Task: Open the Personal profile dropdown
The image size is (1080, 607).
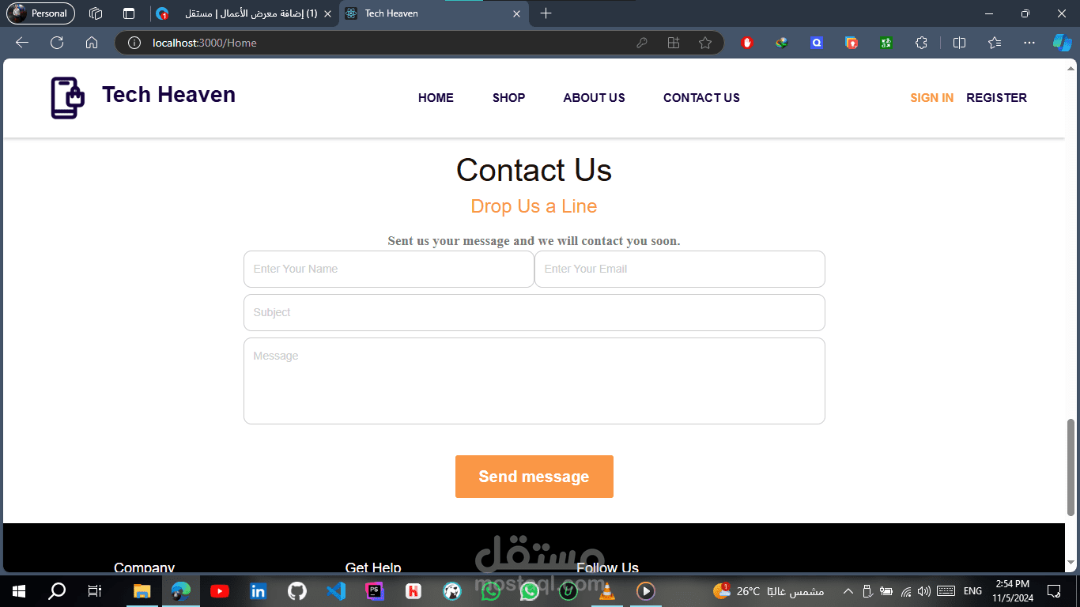Action: (x=40, y=13)
